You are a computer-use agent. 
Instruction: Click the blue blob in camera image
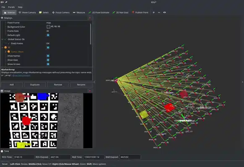coord(43,96)
